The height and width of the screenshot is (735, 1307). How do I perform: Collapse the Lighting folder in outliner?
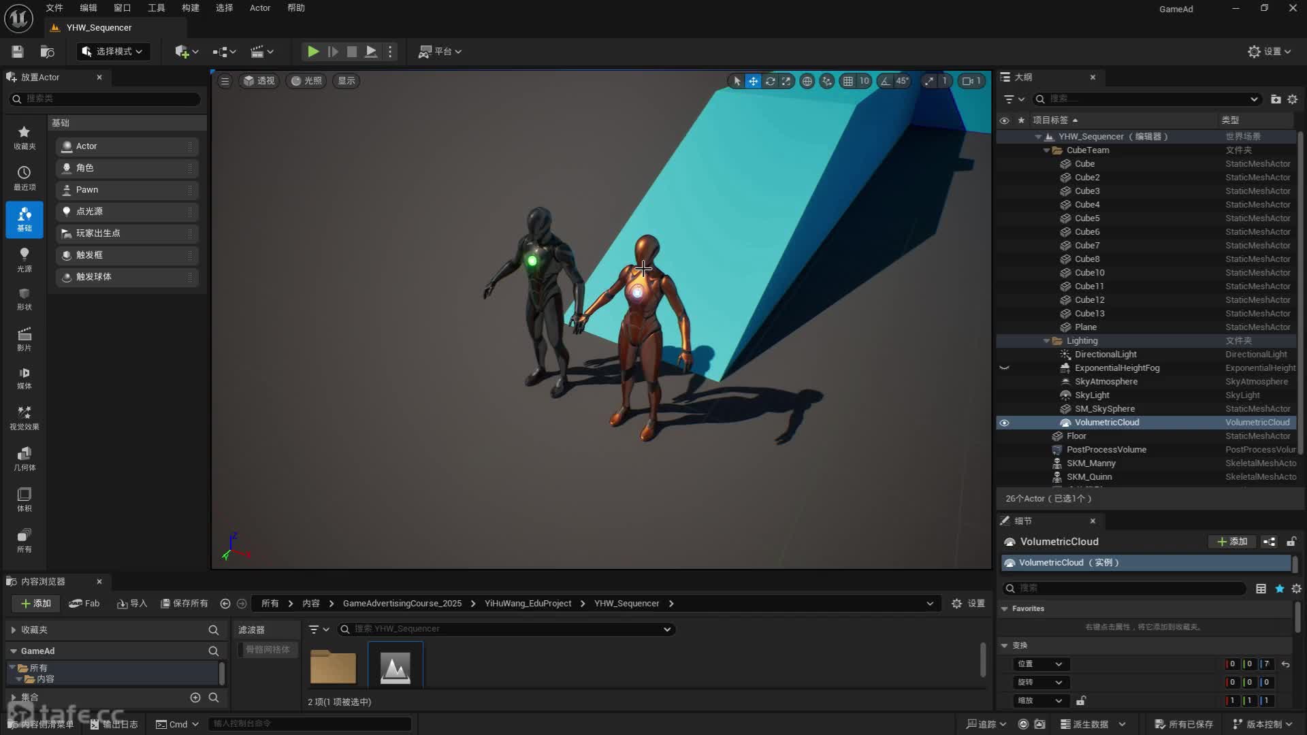pyautogui.click(x=1046, y=341)
